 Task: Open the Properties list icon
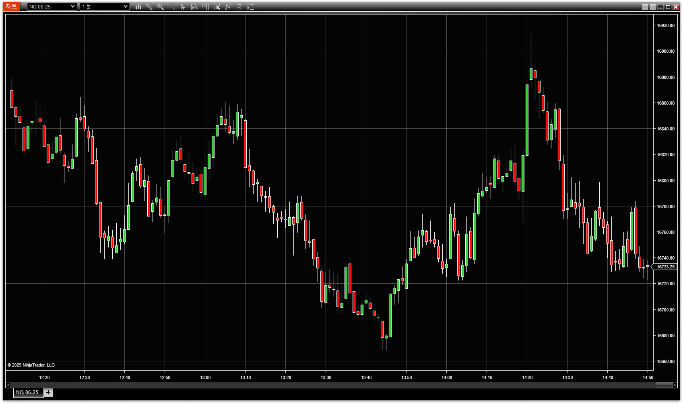point(250,7)
